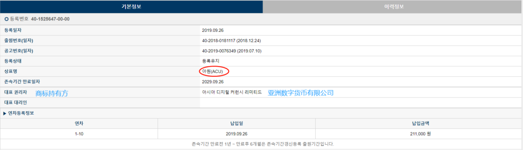
Task: Click the expiry date 2029.09.26
Action: coord(213,82)
